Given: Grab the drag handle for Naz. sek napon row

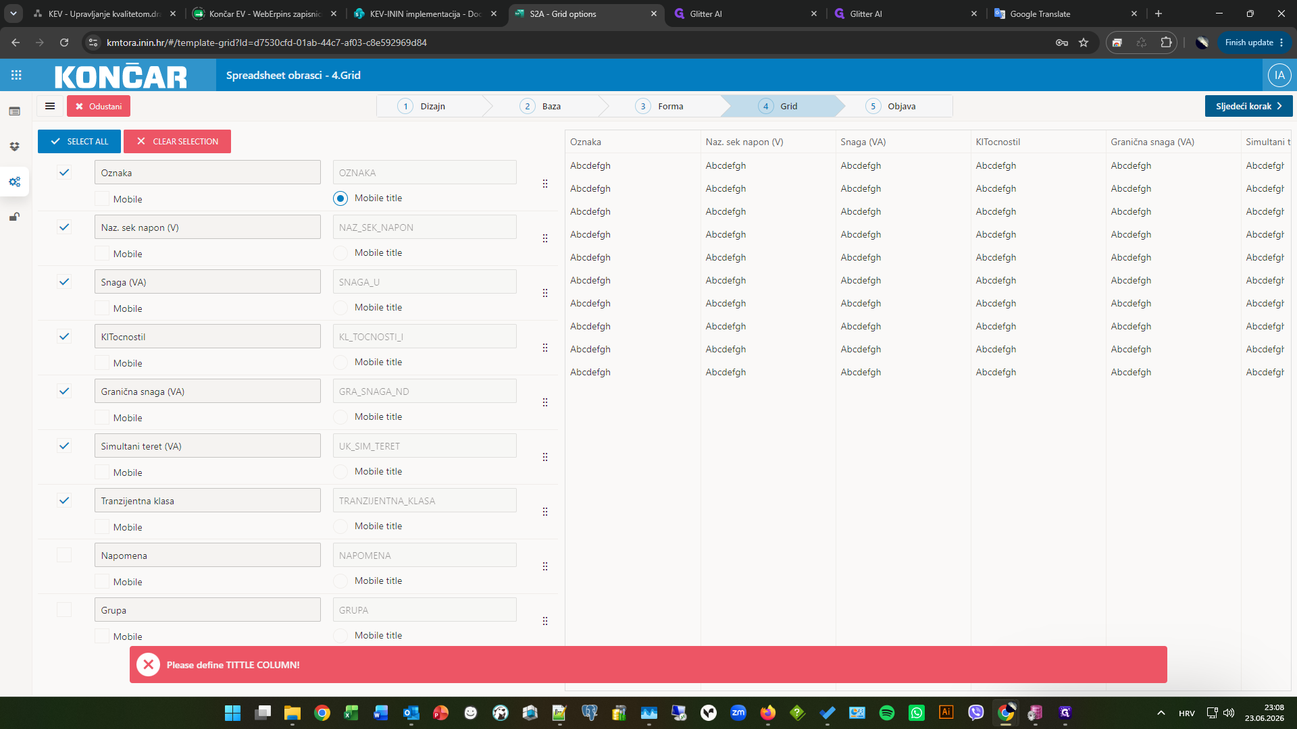Looking at the screenshot, I should [x=545, y=238].
